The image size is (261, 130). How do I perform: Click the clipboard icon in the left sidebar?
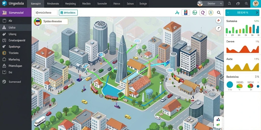[5, 21]
